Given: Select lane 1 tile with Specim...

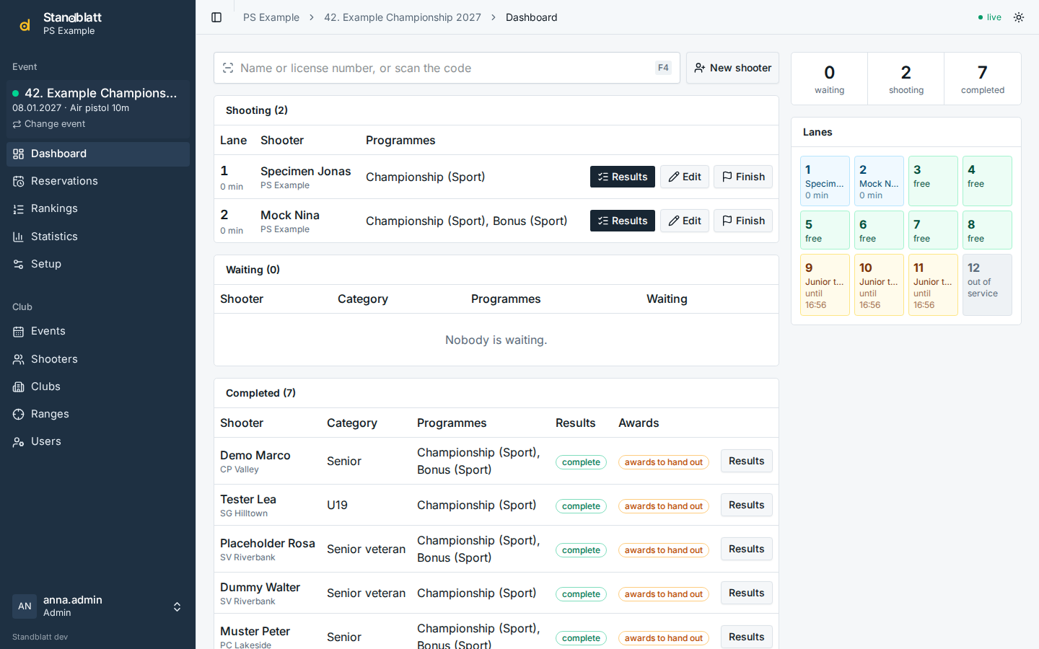Looking at the screenshot, I should pyautogui.click(x=825, y=181).
